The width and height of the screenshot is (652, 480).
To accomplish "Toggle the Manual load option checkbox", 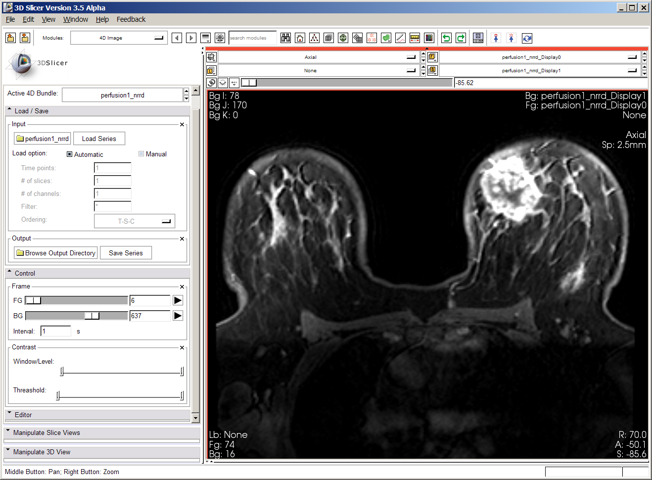I will [x=141, y=154].
